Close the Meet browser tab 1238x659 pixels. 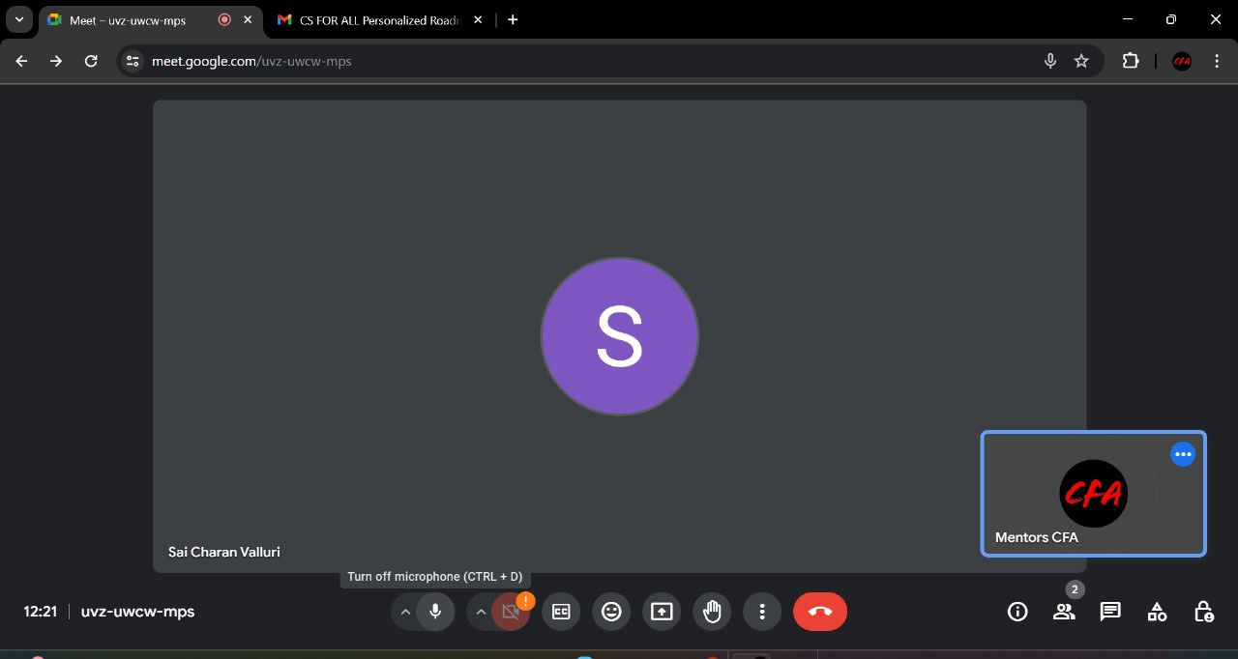249,19
